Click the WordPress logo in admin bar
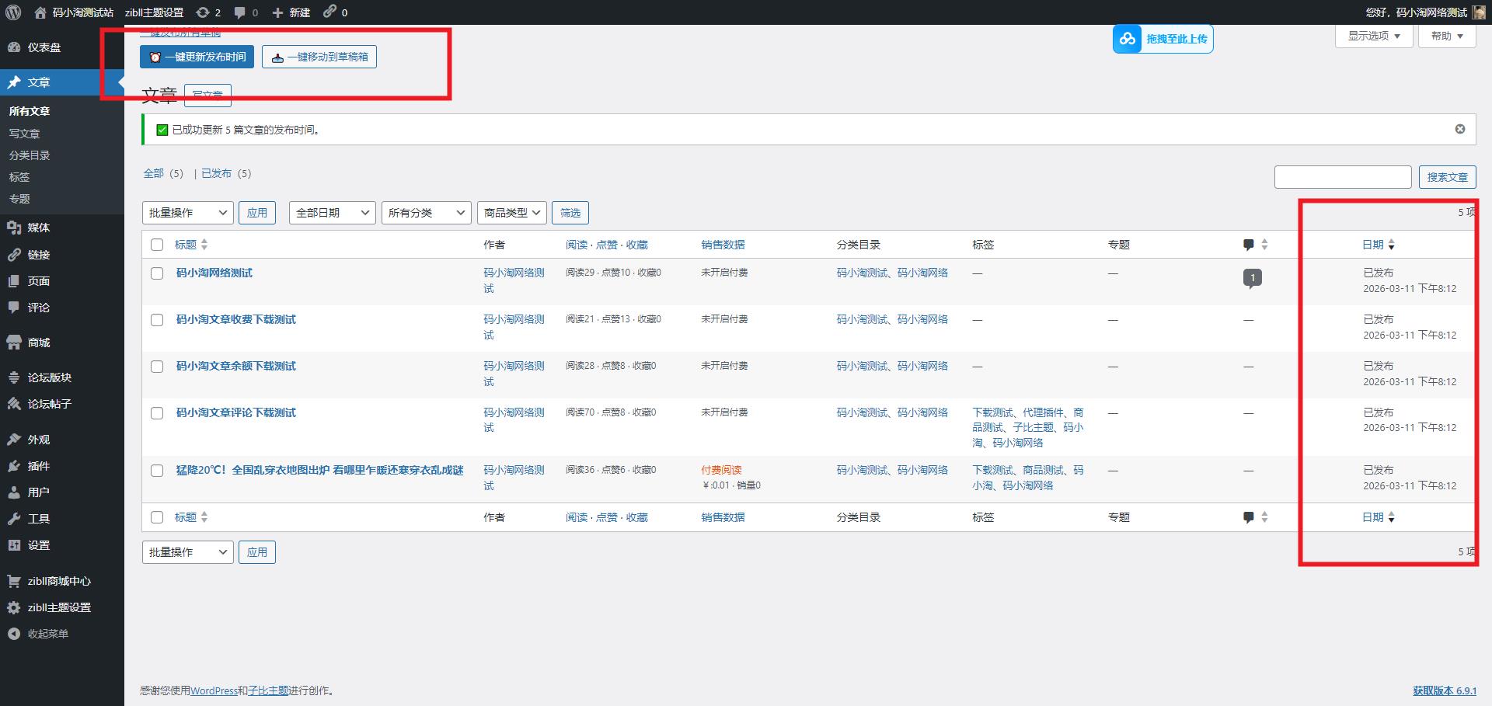The width and height of the screenshot is (1492, 706). coord(13,12)
